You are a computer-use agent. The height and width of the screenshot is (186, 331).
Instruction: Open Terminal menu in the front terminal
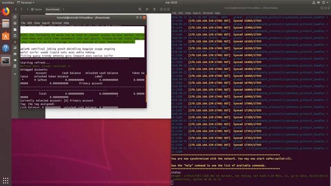pos(56,23)
